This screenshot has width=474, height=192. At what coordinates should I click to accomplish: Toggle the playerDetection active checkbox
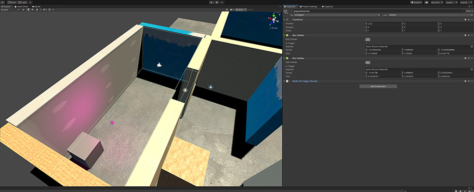point(292,11)
